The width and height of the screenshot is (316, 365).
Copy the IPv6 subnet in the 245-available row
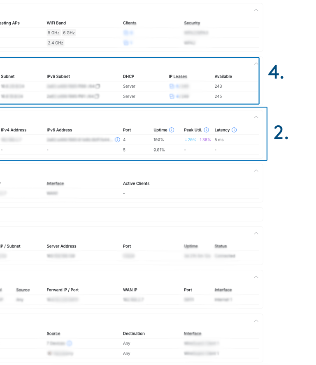[97, 96]
